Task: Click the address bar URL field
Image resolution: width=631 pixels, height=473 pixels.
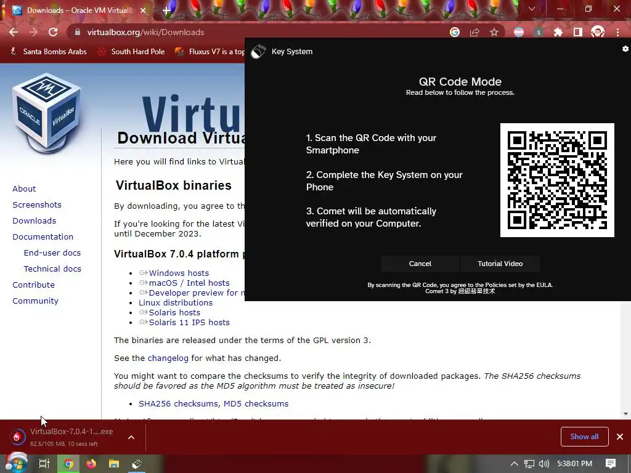Action: pyautogui.click(x=258, y=32)
